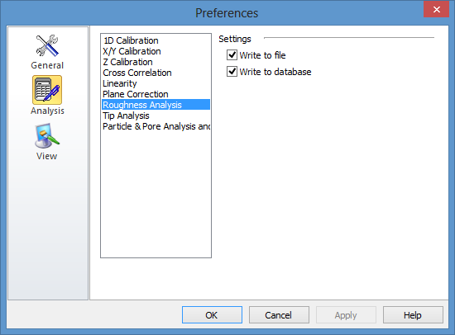The height and width of the screenshot is (335, 455).
Task: Select highlighted Roughness Analysis item
Action: pos(156,105)
